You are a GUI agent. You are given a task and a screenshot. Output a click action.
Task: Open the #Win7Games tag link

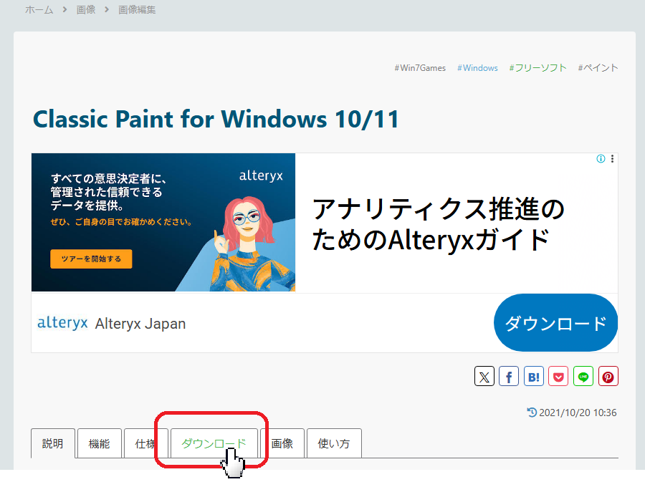point(420,68)
